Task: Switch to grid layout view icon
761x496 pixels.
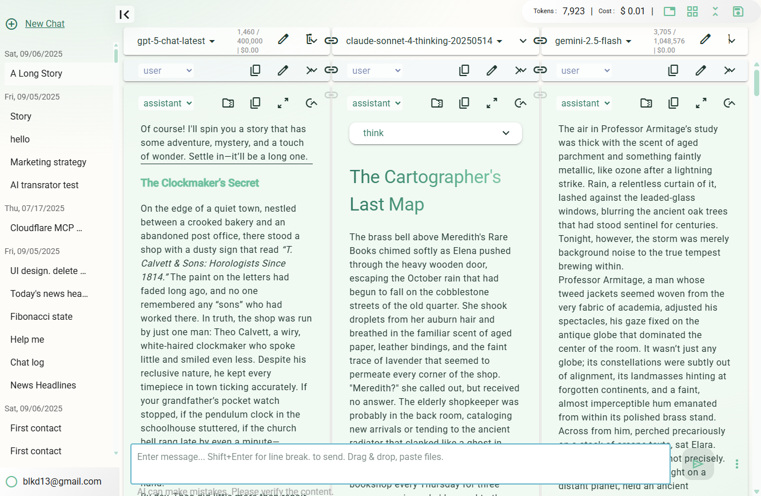Action: point(692,11)
